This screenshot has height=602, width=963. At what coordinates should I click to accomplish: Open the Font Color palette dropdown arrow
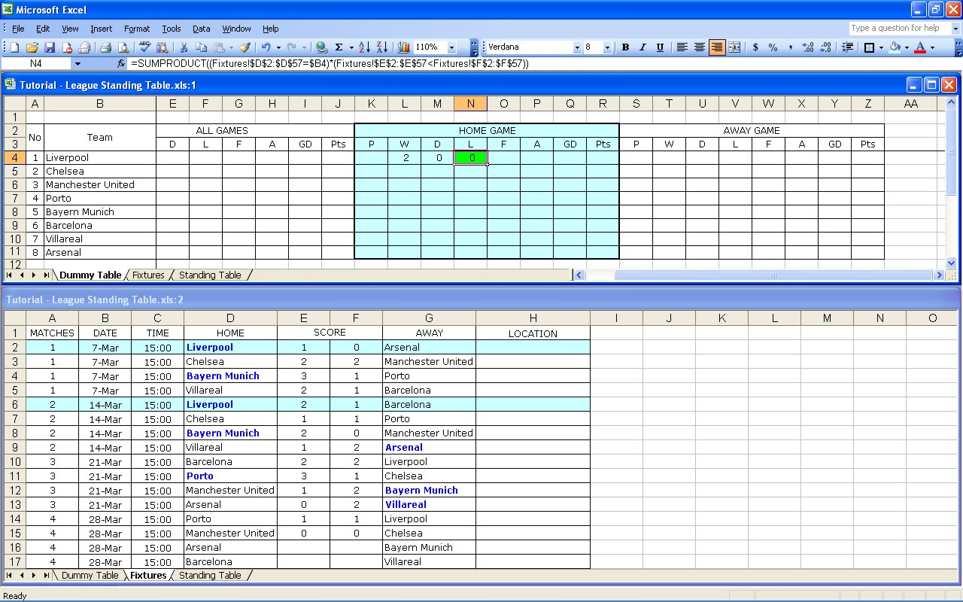tap(932, 47)
